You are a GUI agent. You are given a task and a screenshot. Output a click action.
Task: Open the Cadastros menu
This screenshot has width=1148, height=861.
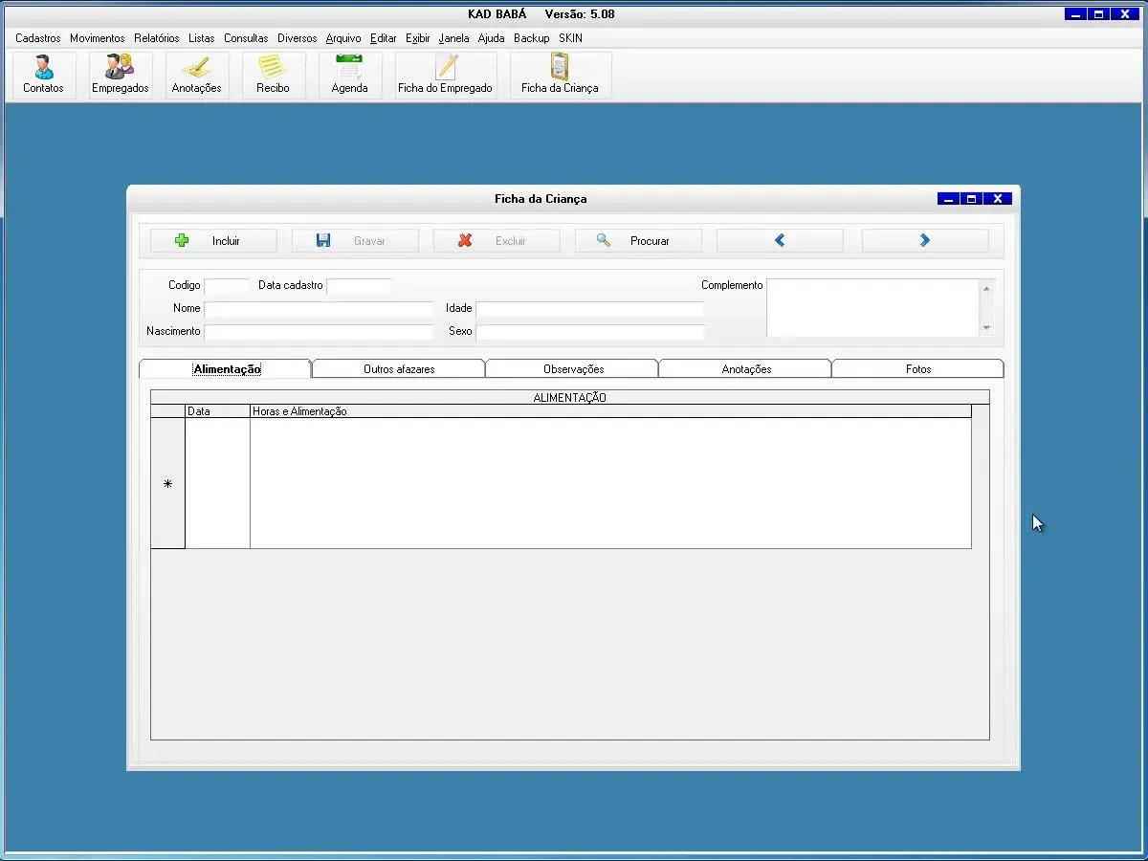pos(38,38)
